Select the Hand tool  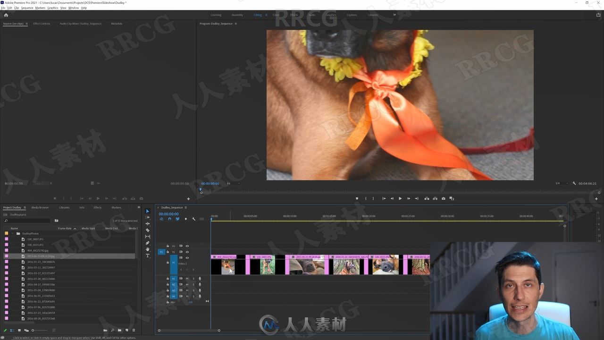[x=147, y=249]
